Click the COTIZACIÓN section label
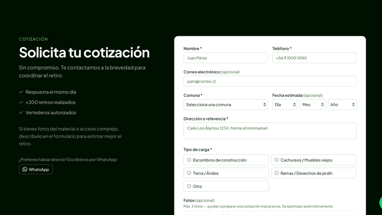 click(33, 39)
